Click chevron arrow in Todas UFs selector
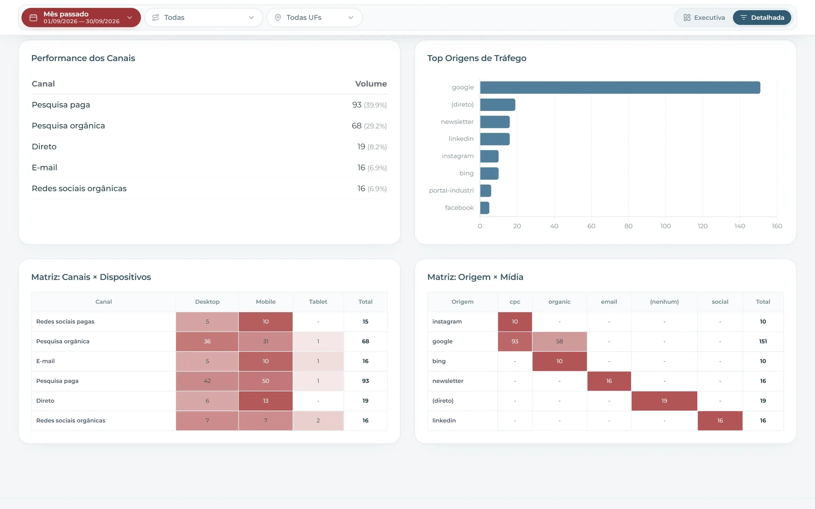Image resolution: width=815 pixels, height=509 pixels. tap(351, 18)
